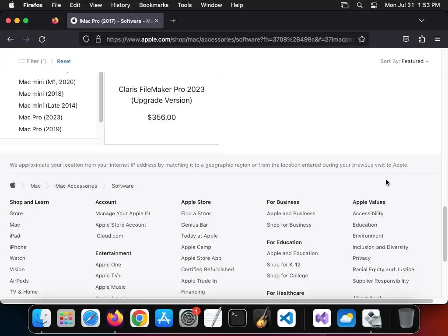The width and height of the screenshot is (448, 336).
Task: Select Mac Pro (2019) filter
Action: pyautogui.click(x=40, y=129)
